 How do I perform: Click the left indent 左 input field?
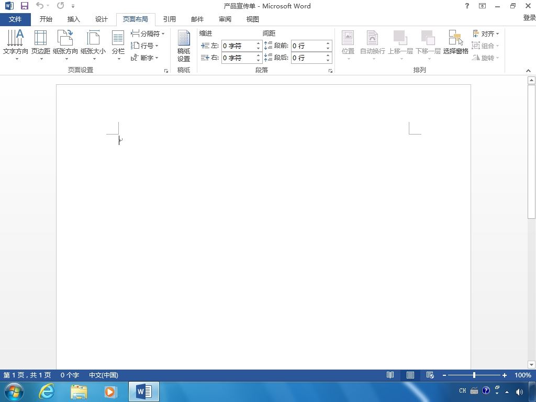238,46
